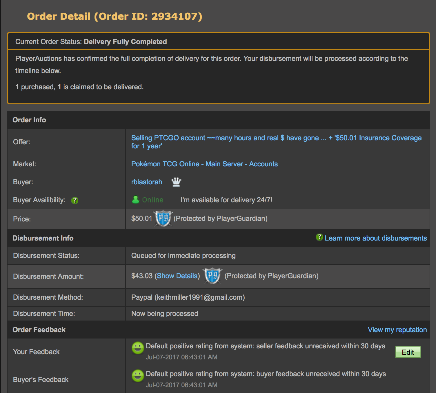Open the help icon next to Buyer Availability

coord(75,200)
